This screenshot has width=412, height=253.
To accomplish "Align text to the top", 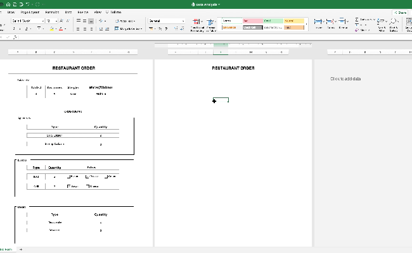I will 79,21.
